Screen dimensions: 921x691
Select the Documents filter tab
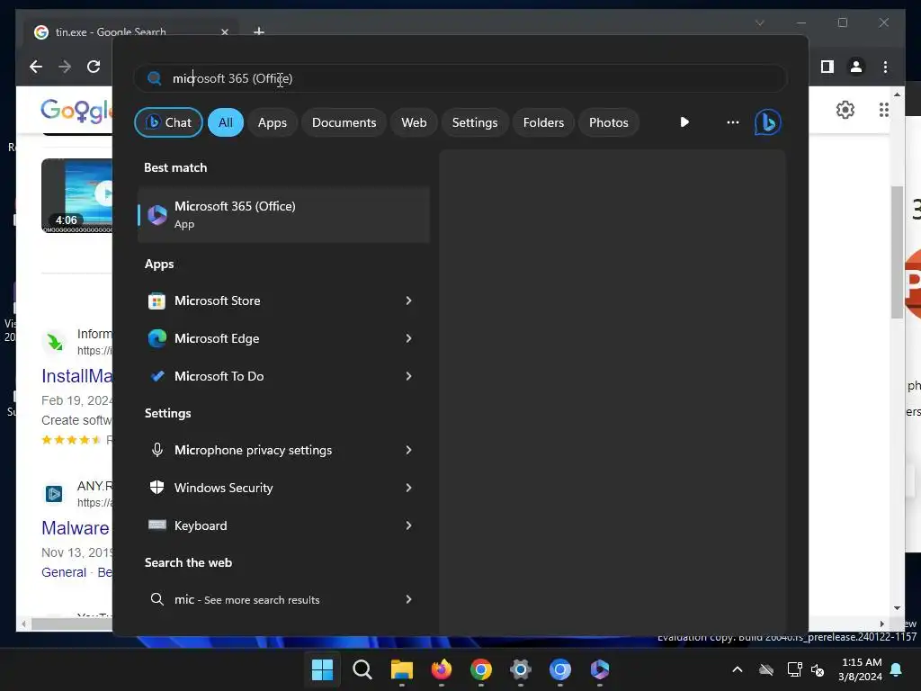coord(344,122)
